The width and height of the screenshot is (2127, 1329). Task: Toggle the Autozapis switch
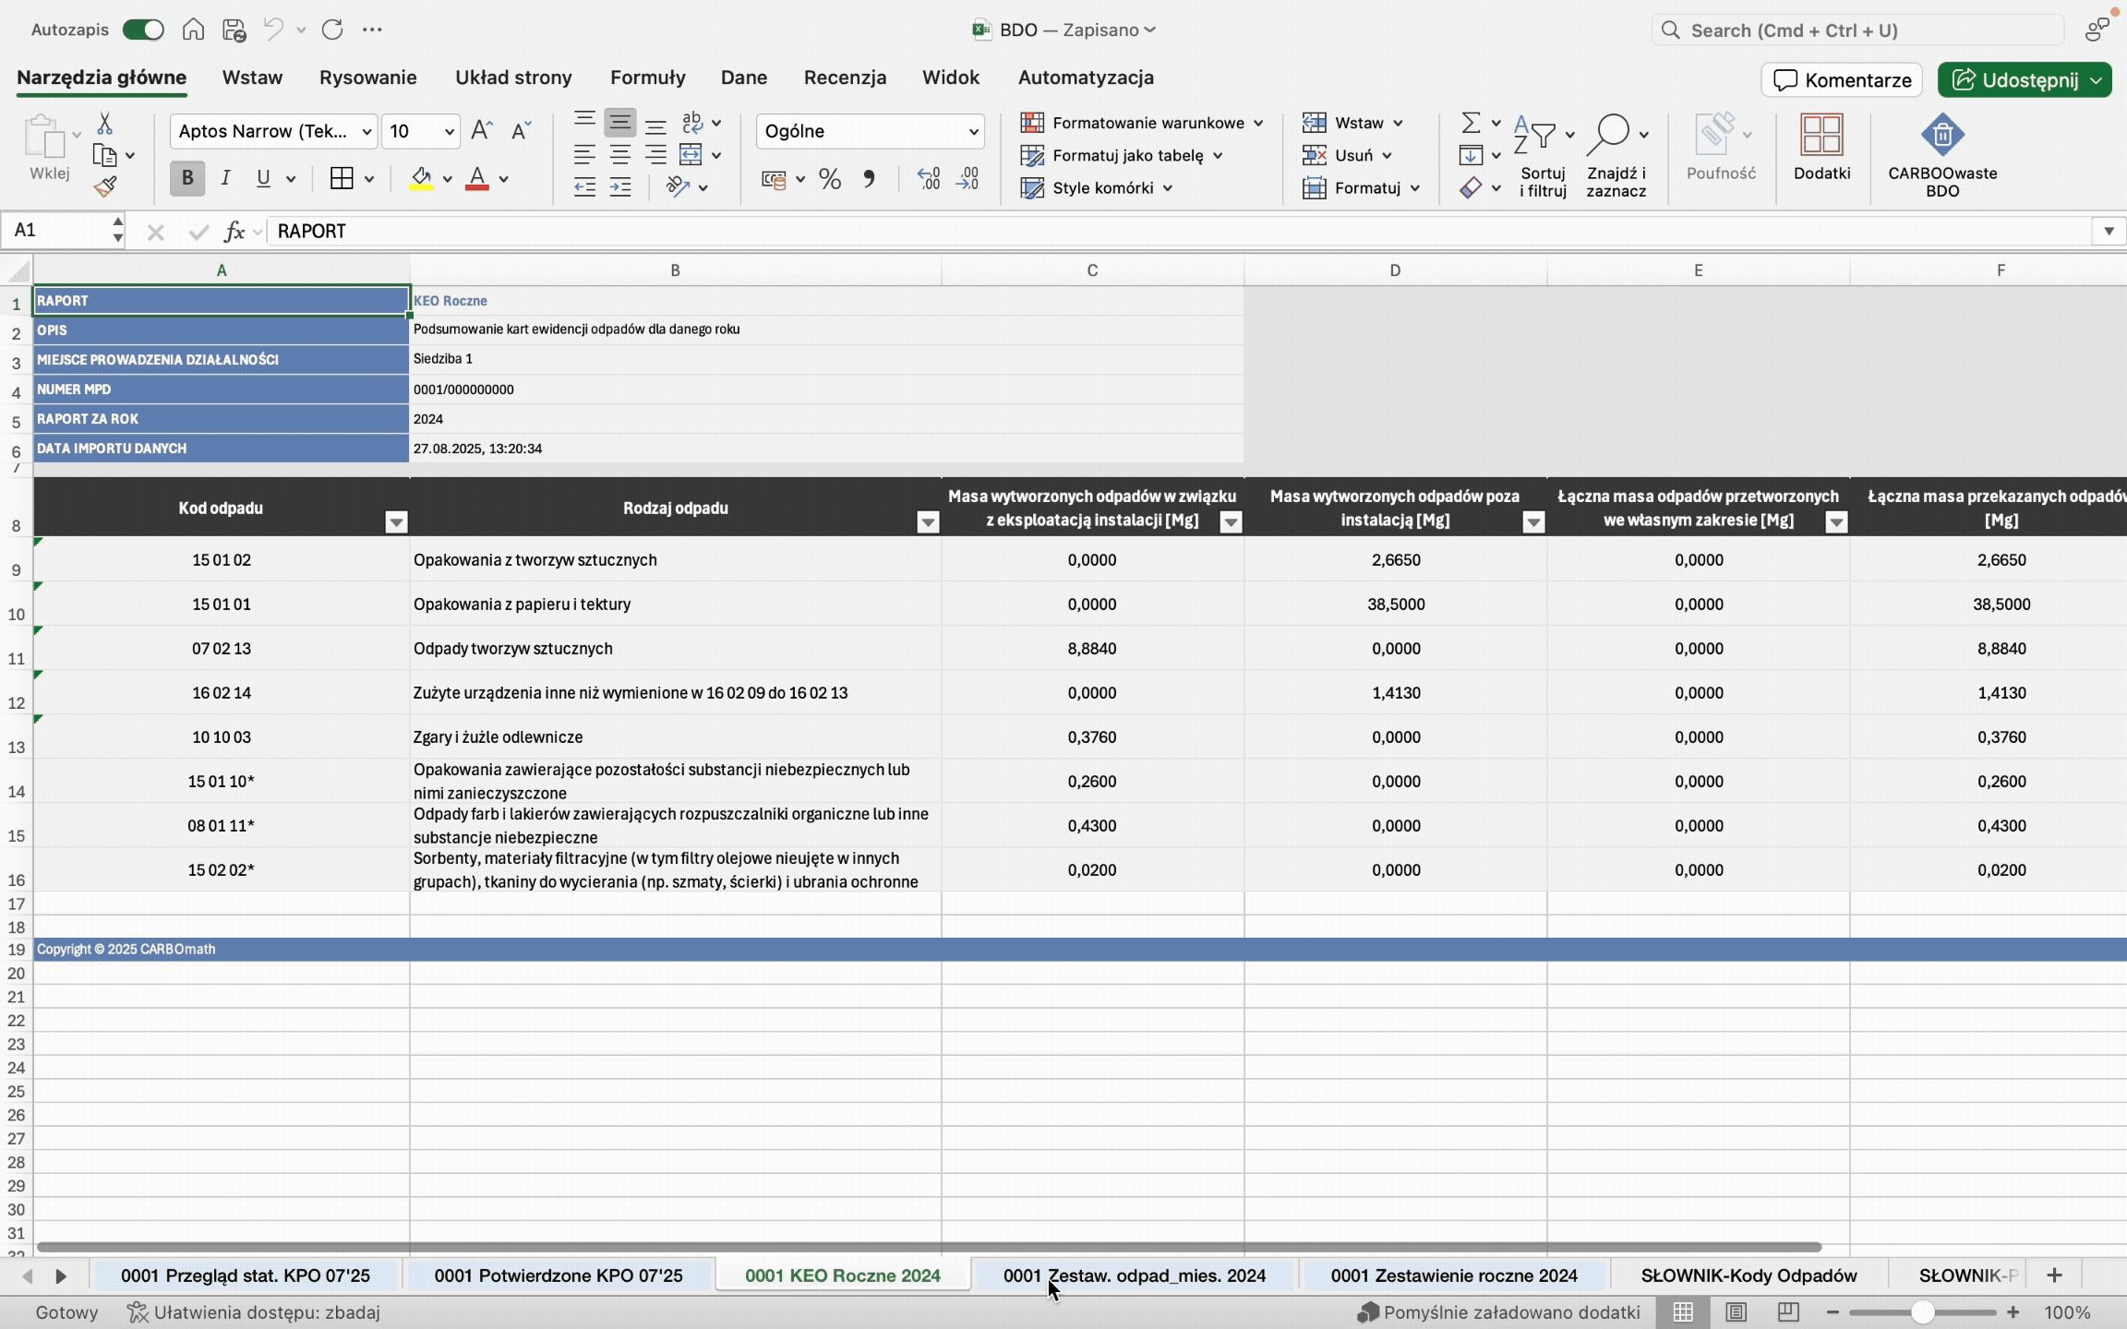point(143,30)
